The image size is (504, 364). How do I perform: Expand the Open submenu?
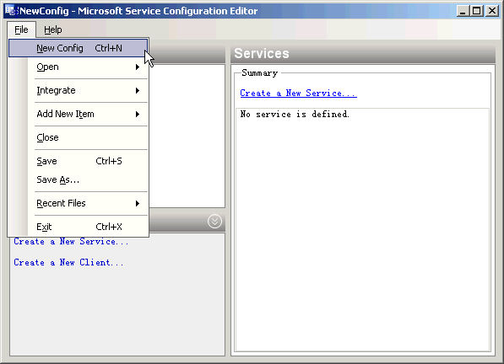79,67
